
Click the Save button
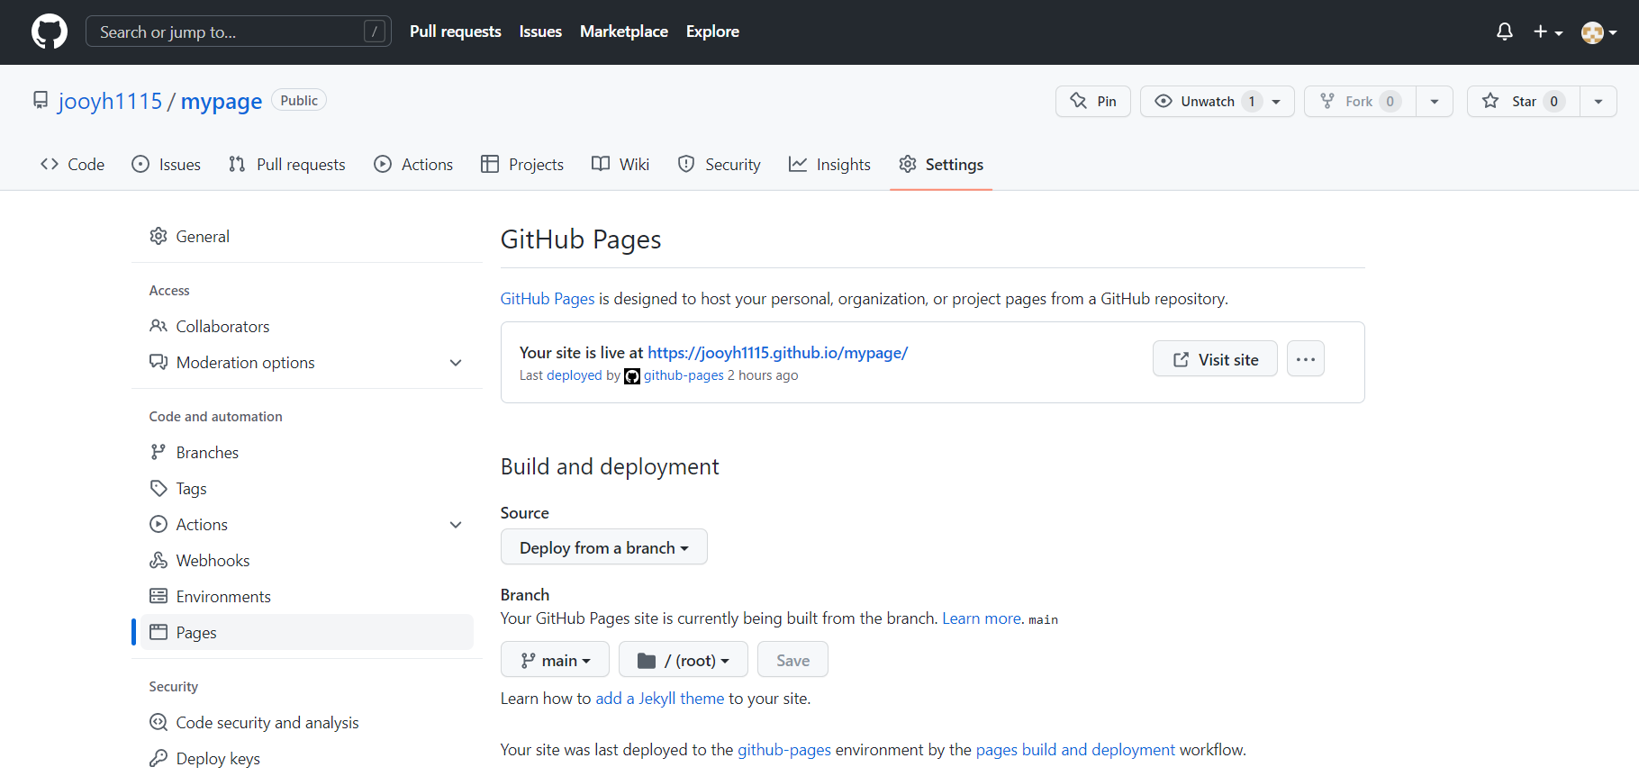[792, 660]
